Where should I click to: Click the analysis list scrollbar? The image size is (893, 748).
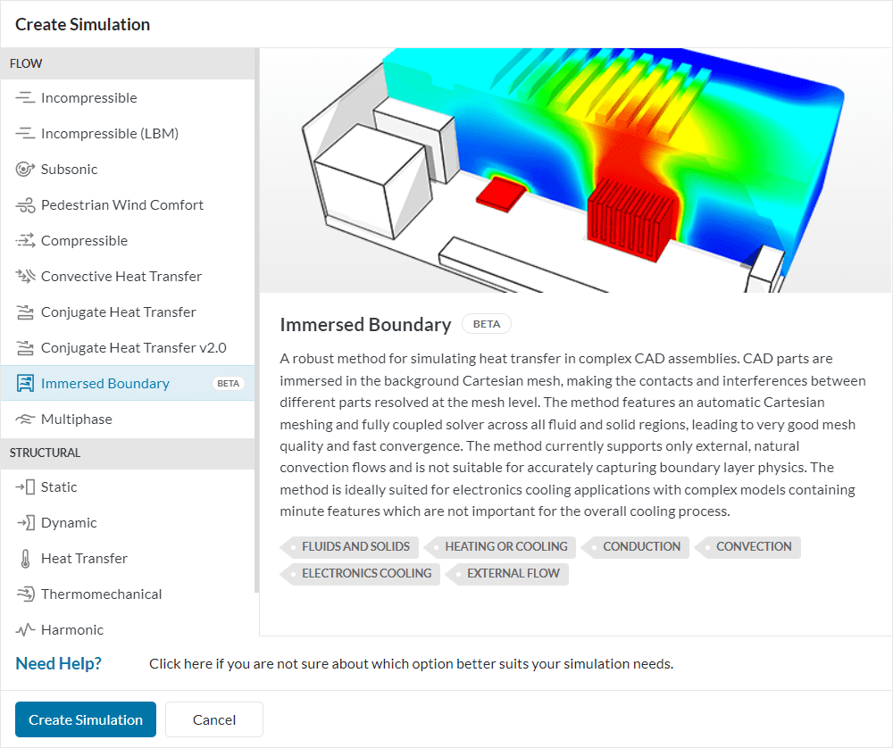[256, 321]
